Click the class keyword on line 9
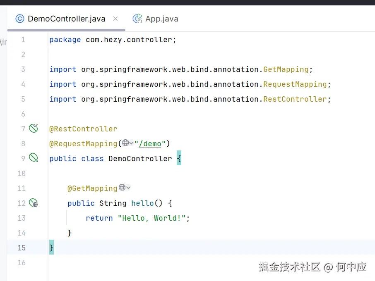 pos(92,159)
